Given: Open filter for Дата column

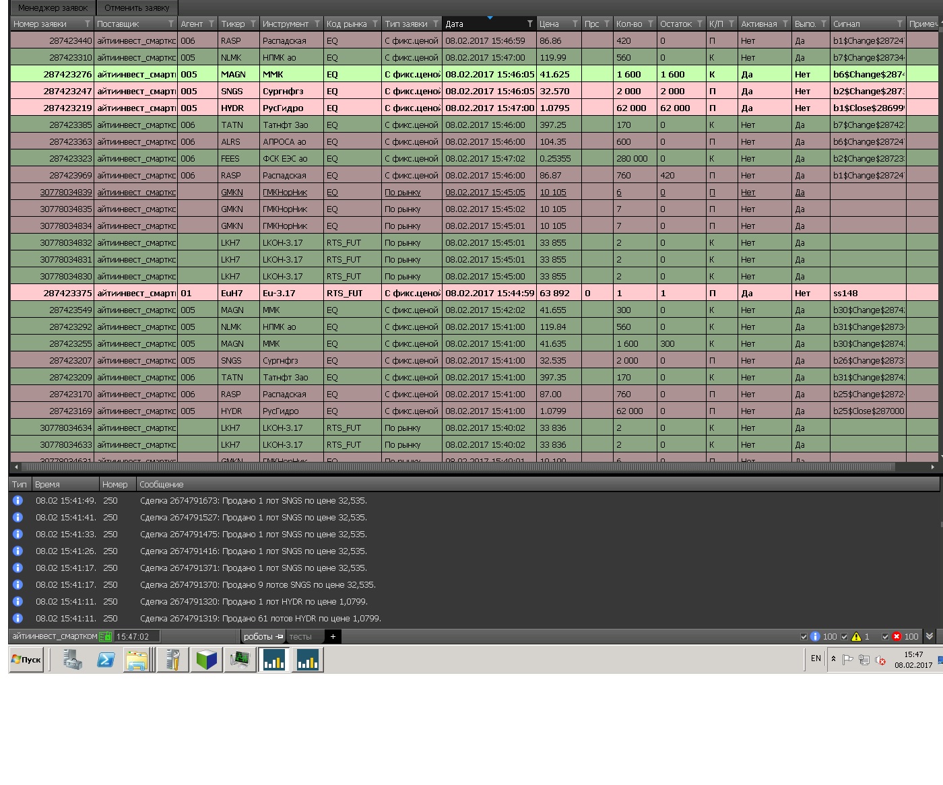Looking at the screenshot, I should (530, 24).
